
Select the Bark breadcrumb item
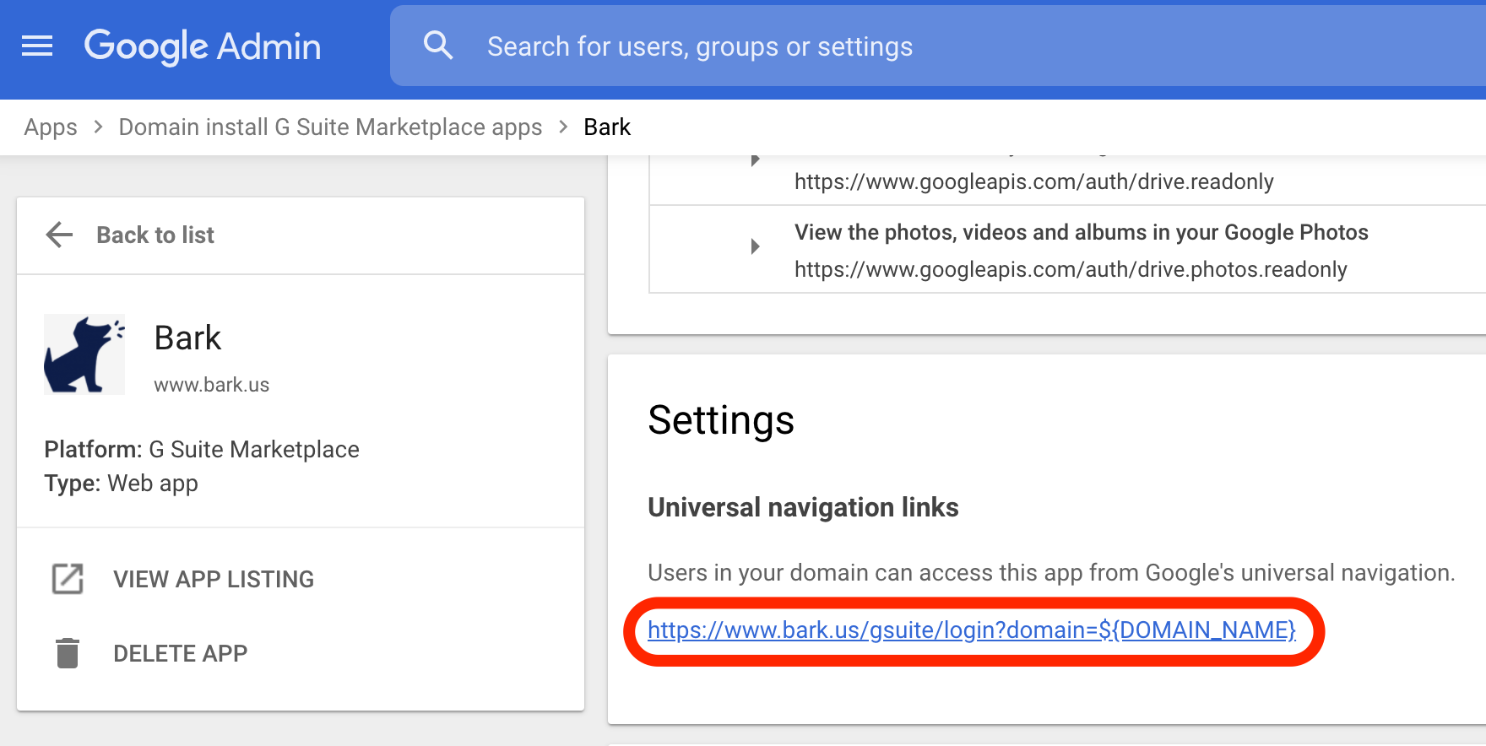tap(607, 127)
